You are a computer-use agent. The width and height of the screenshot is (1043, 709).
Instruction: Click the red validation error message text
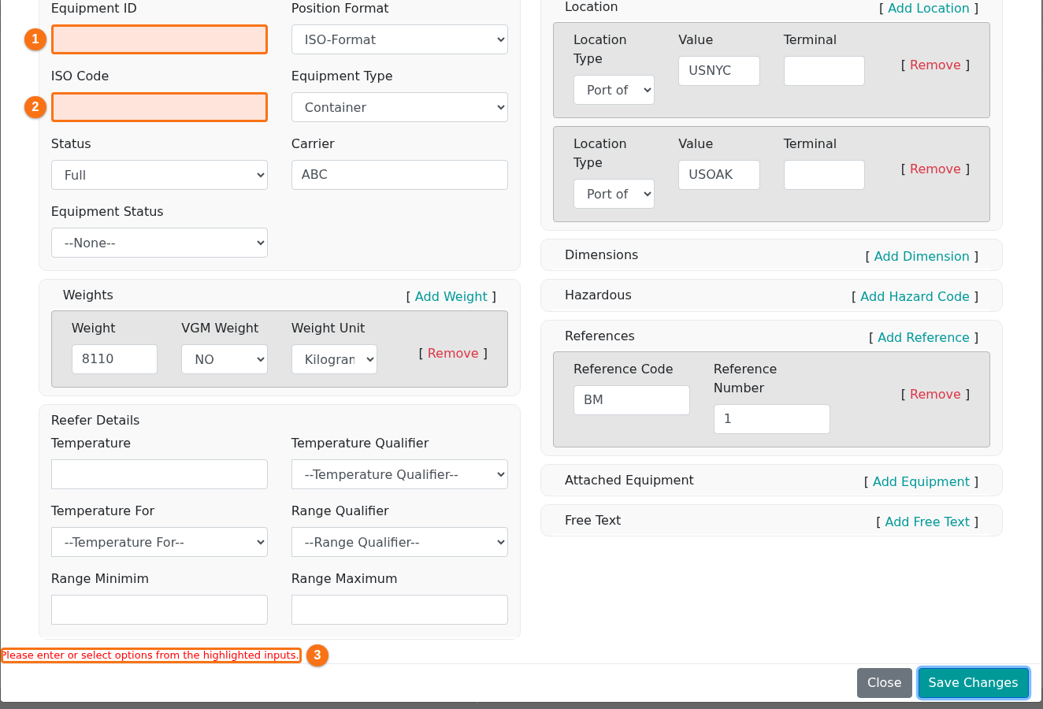(150, 655)
